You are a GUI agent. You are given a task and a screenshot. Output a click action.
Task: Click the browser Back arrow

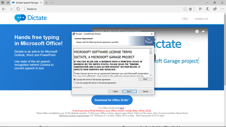click(x=4, y=9)
